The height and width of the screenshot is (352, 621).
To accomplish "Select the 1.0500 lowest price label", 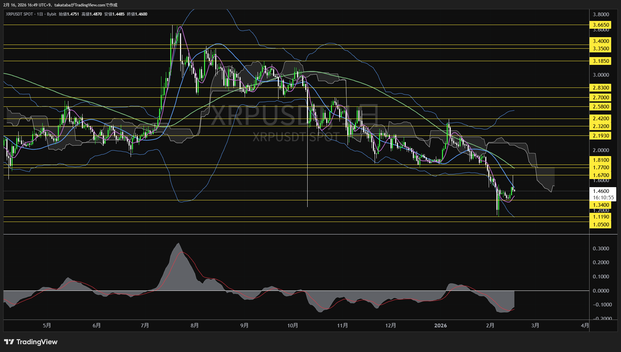I will point(601,225).
